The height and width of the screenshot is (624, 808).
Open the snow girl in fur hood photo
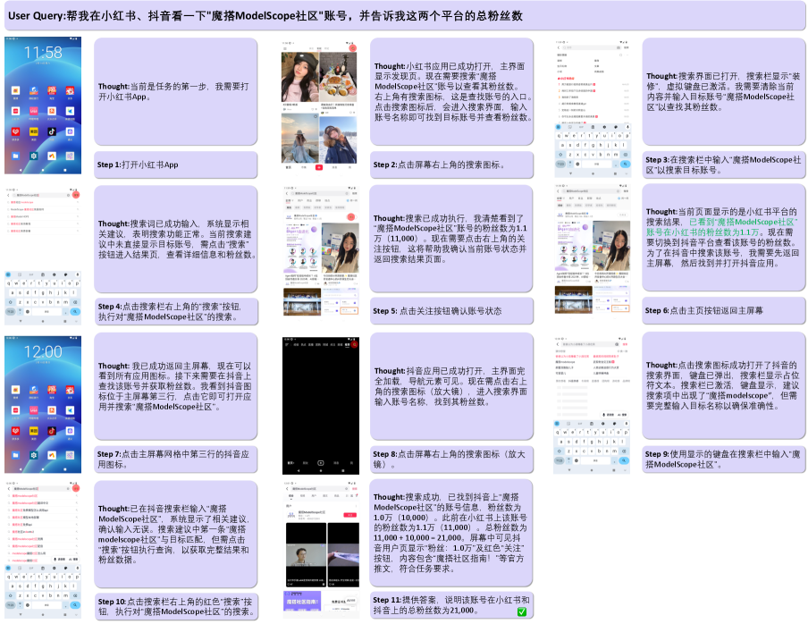(339, 140)
